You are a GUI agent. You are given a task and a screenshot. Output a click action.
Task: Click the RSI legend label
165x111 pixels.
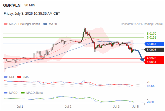[11, 77]
